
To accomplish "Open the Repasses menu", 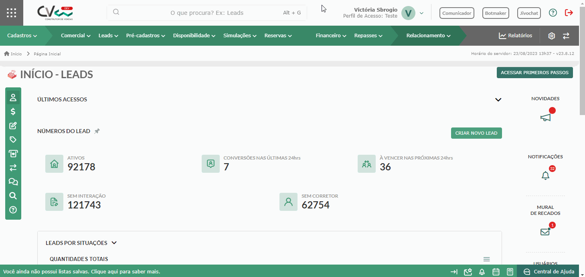I will (368, 36).
